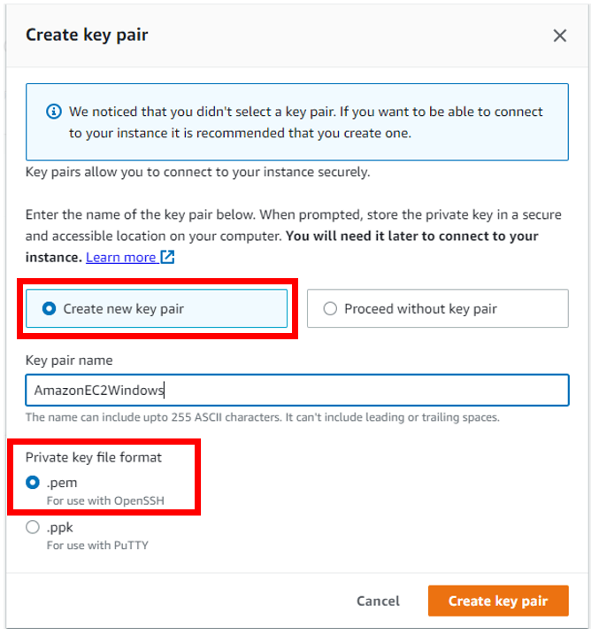Click the external link icon beside Learn more

tap(167, 258)
